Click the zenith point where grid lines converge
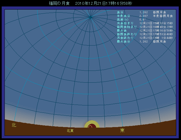 pyautogui.click(x=90, y=17)
